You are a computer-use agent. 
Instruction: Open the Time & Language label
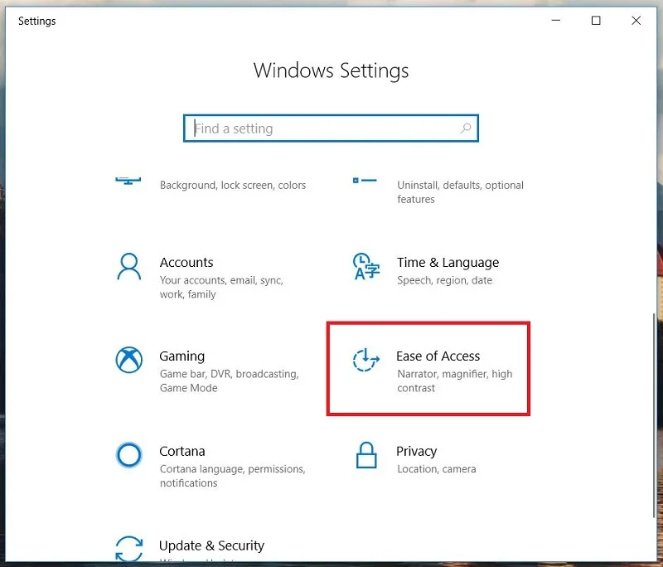click(x=448, y=263)
